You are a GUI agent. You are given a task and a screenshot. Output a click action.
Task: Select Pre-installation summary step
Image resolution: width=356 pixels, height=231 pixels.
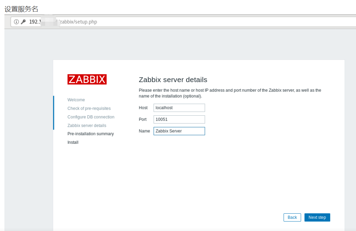[91, 134]
